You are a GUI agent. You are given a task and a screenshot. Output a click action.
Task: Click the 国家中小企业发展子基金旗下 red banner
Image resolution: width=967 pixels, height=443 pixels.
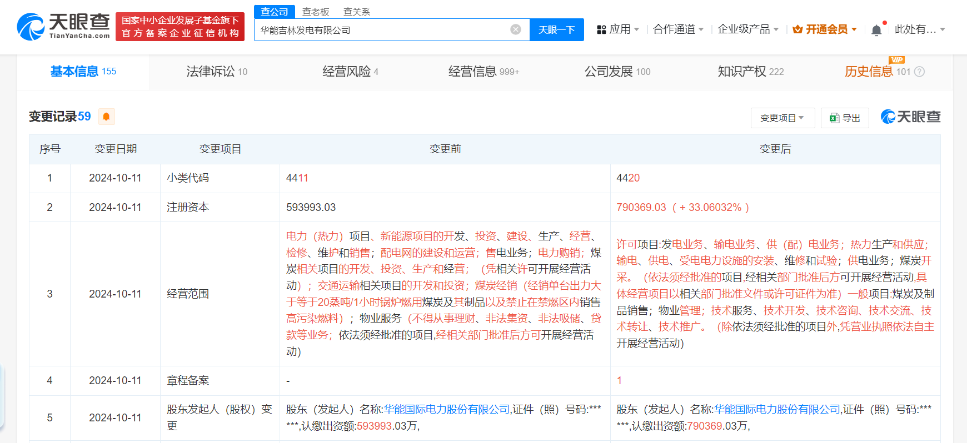click(x=181, y=27)
